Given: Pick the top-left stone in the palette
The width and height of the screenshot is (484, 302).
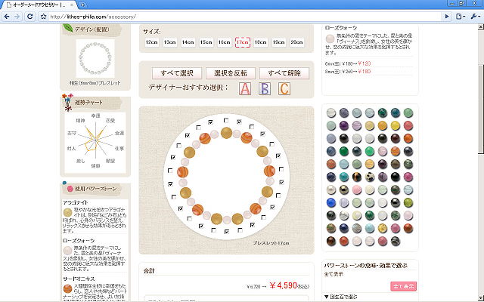Looking at the screenshot, I should (x=330, y=112).
